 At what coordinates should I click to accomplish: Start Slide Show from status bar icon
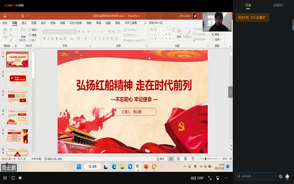coord(193,159)
